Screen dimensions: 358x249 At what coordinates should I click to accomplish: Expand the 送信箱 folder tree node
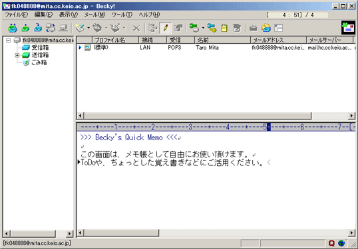tap(17, 55)
